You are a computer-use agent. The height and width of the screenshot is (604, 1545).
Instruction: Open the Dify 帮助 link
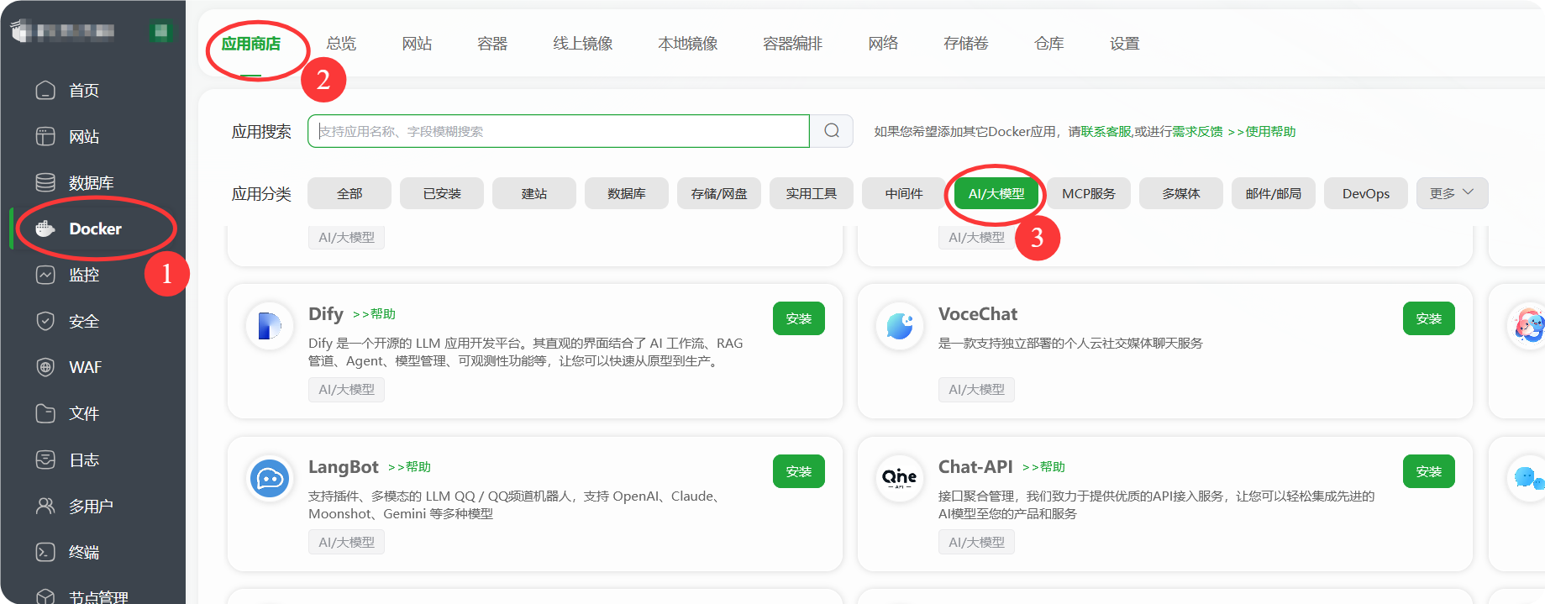(374, 314)
